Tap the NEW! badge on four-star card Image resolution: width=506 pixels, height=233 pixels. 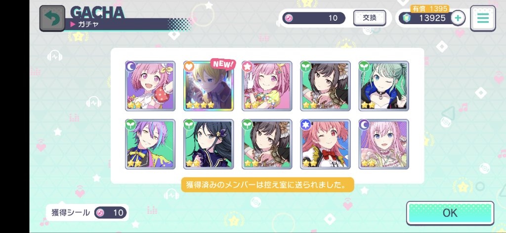pos(223,64)
